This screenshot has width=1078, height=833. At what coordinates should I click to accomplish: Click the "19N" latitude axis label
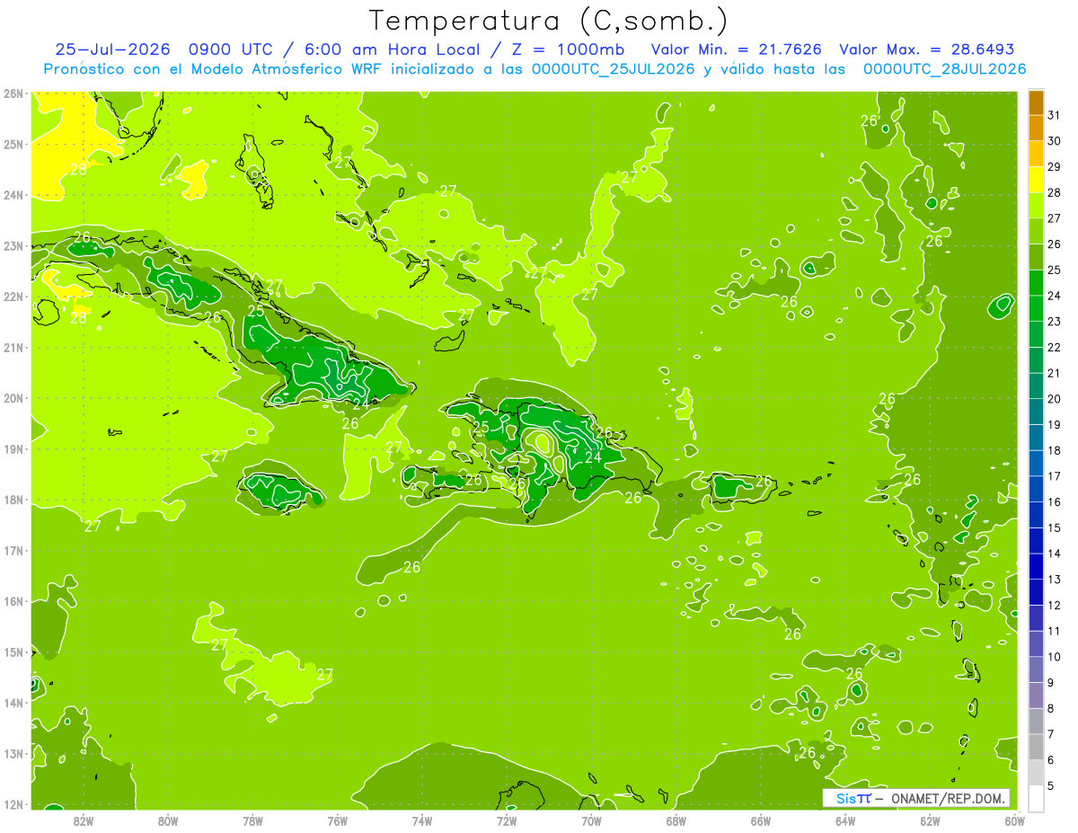click(x=13, y=448)
